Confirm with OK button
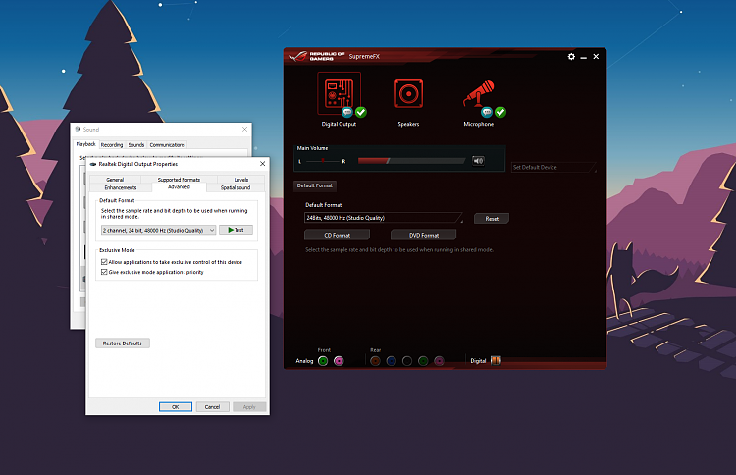The height and width of the screenshot is (475, 736). pyautogui.click(x=175, y=407)
